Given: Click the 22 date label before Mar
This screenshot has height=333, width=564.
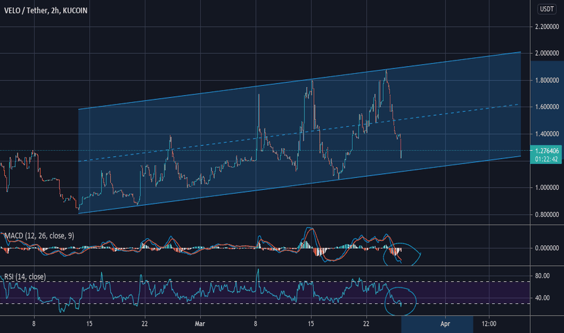Looking at the screenshot, I should [145, 324].
